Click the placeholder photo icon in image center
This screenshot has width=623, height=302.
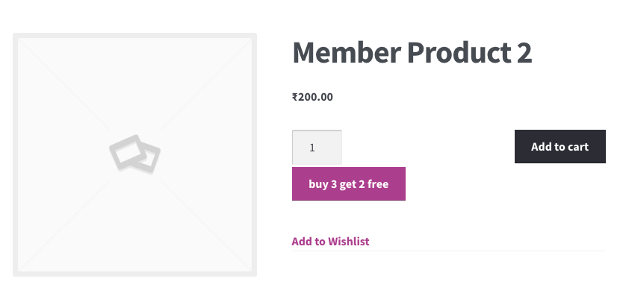[134, 154]
